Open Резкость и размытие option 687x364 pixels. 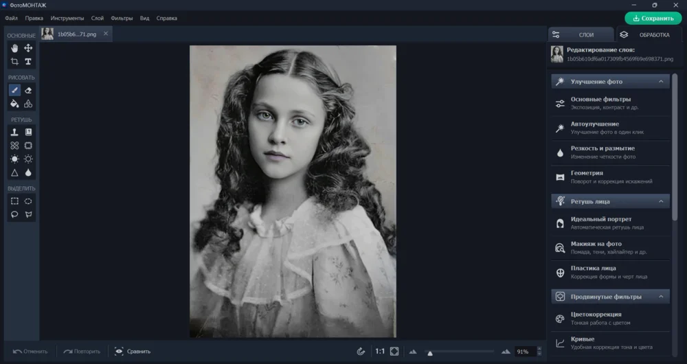click(x=610, y=152)
